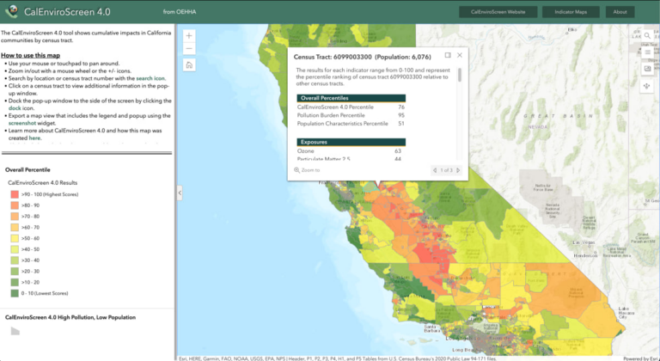
Task: Click the gray High Pollution legend symbol
Action: point(15,331)
